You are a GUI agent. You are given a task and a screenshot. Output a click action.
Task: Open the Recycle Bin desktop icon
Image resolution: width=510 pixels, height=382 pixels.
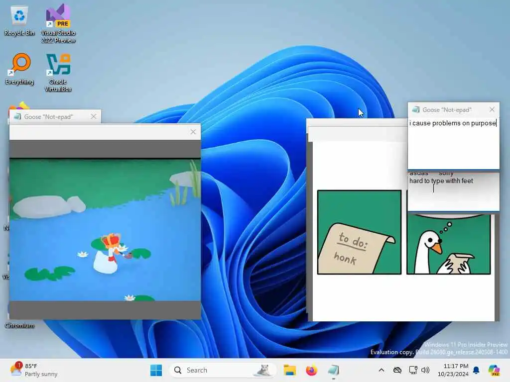click(x=19, y=21)
